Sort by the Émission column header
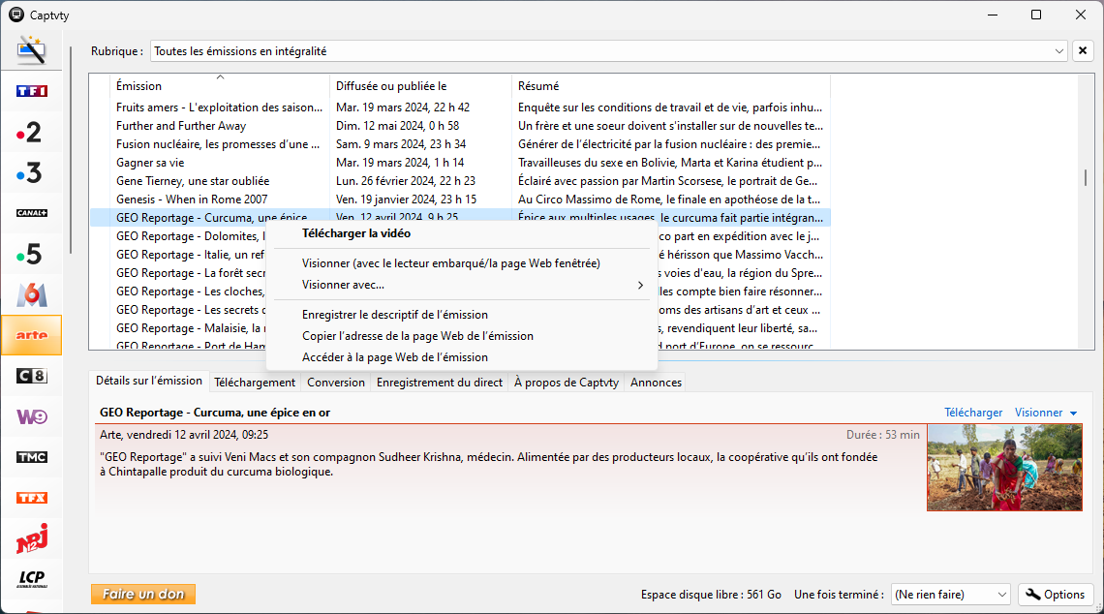The width and height of the screenshot is (1104, 614). pos(220,86)
